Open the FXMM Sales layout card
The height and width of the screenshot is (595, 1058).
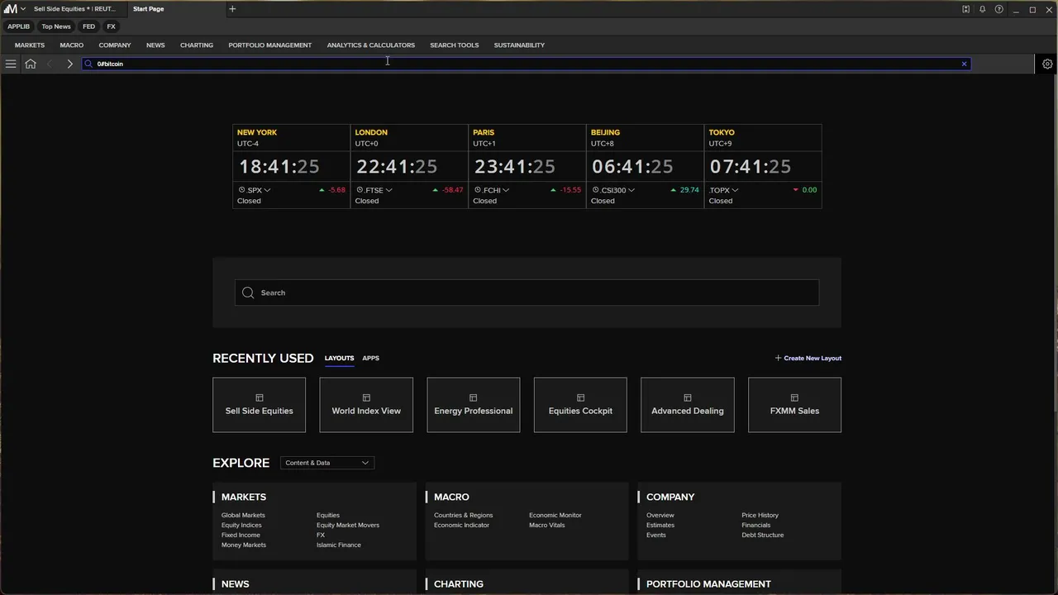(x=794, y=405)
